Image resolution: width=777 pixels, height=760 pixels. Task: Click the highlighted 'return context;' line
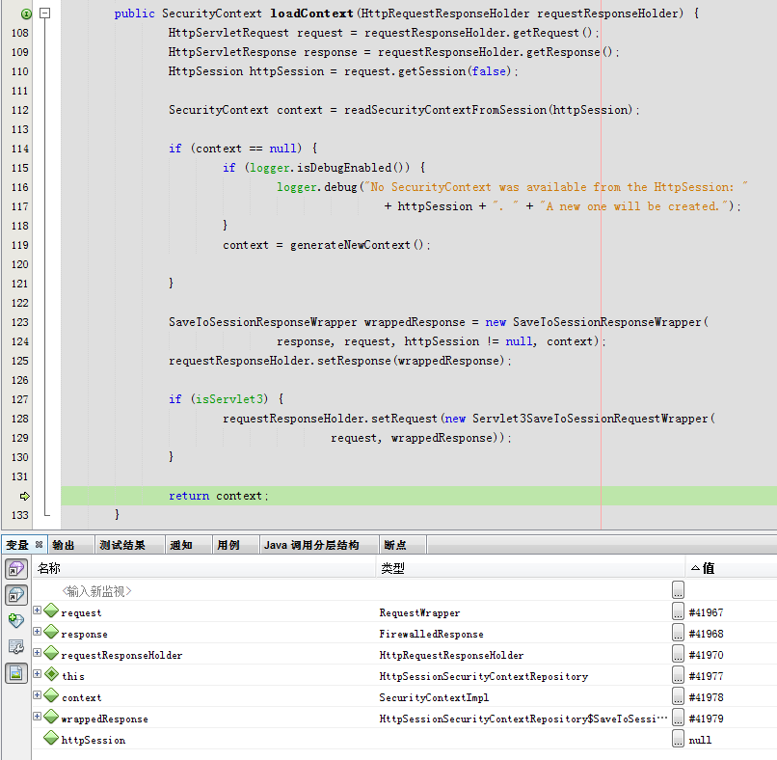pyautogui.click(x=418, y=496)
